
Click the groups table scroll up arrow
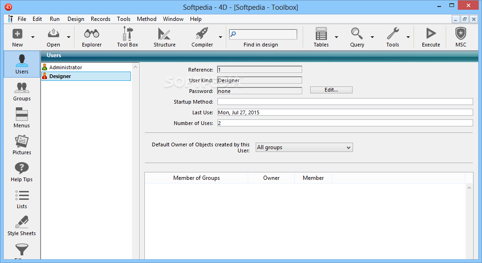point(469,188)
